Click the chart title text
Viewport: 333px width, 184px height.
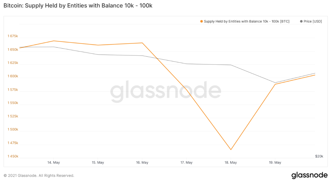coord(78,5)
